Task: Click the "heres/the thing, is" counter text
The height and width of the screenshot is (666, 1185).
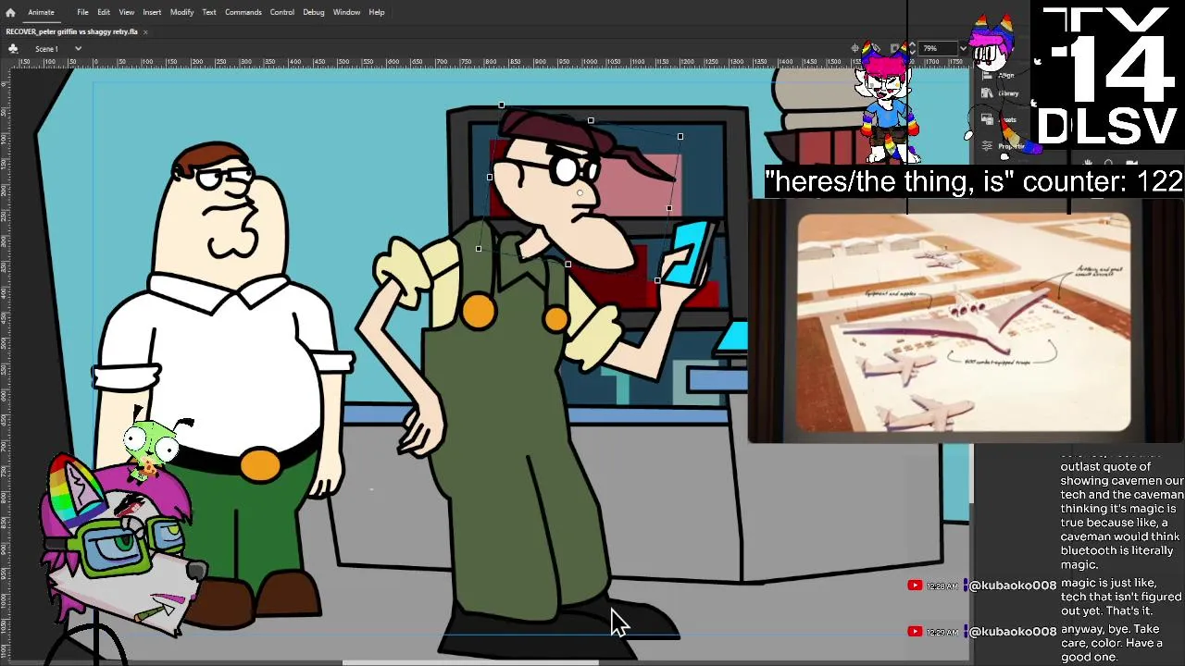Action: 974,181
